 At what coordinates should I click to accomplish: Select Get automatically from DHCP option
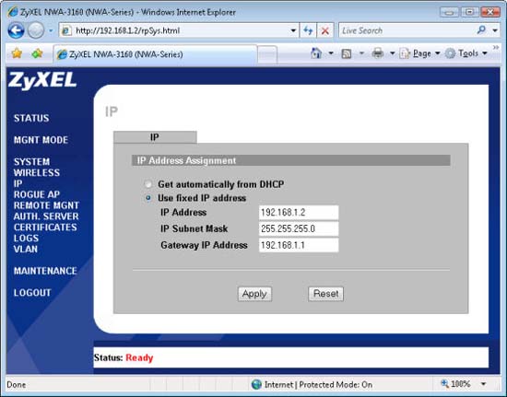[148, 184]
